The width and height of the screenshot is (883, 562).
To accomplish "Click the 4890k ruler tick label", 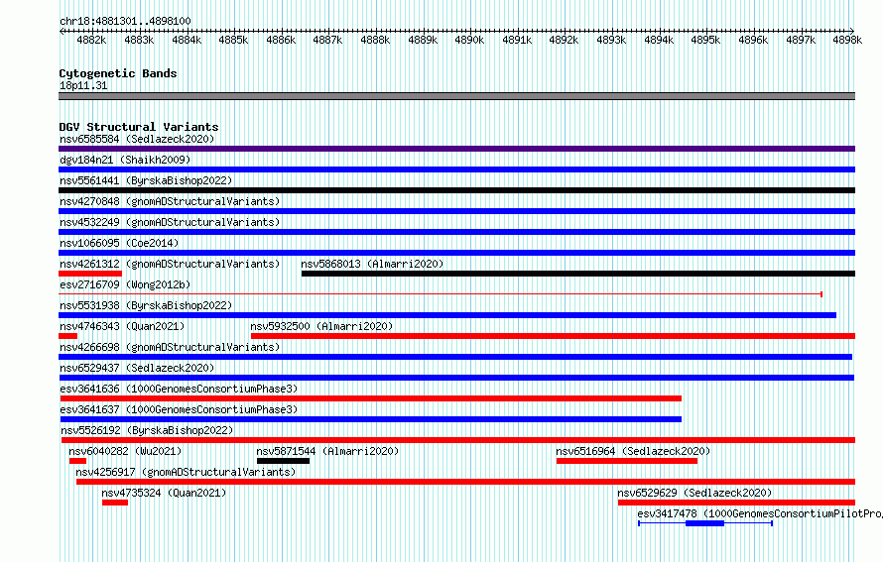I will 469,40.
